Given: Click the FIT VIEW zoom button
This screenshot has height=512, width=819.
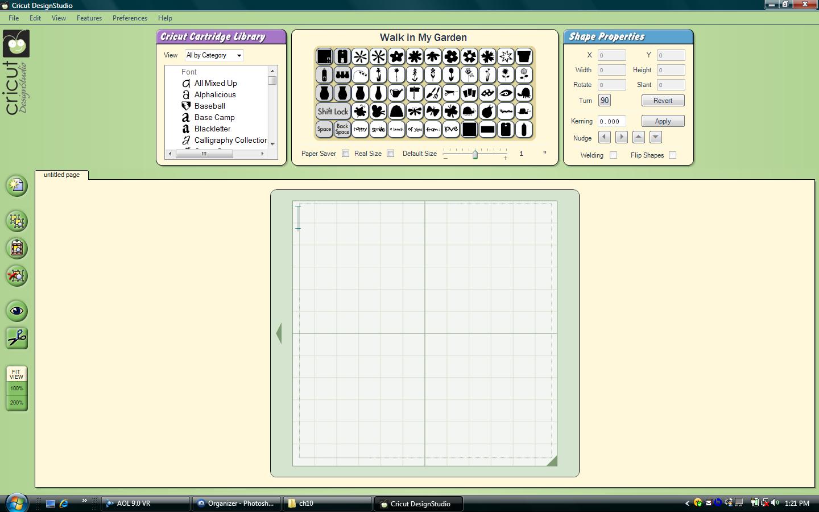Looking at the screenshot, I should click(x=16, y=374).
